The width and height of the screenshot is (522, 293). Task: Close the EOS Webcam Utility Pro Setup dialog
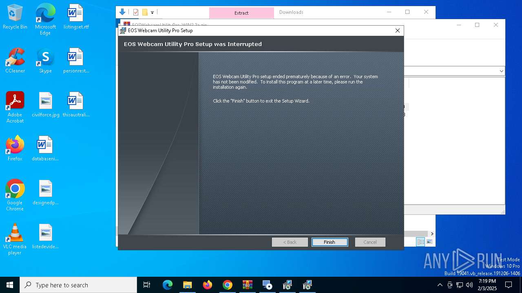coord(398,31)
